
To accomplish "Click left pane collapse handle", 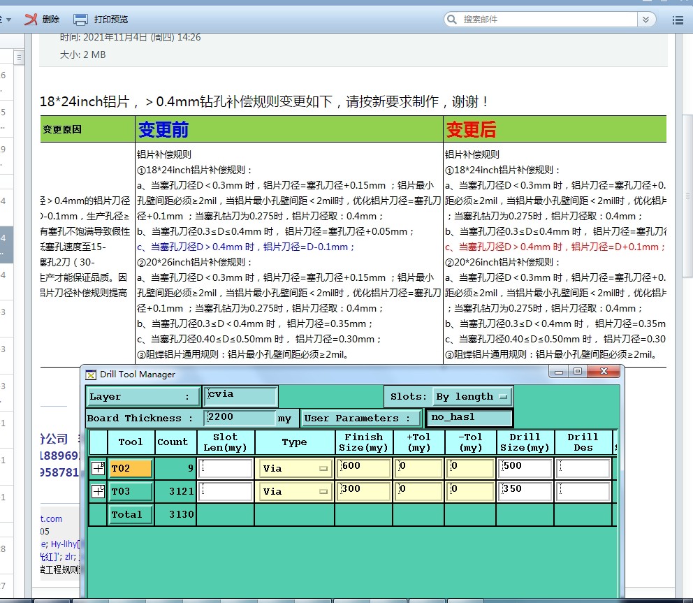I will pyautogui.click(x=19, y=57).
